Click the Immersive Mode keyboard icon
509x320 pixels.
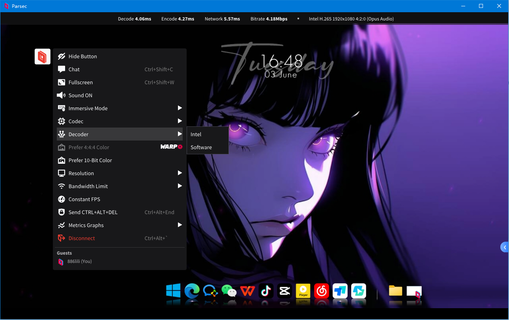click(x=62, y=108)
